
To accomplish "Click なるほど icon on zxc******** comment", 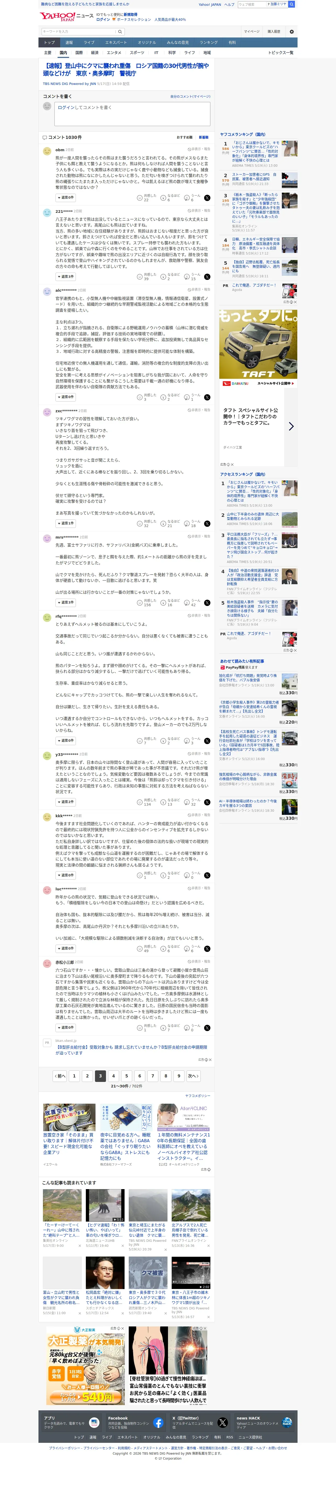I will pyautogui.click(x=163, y=523).
